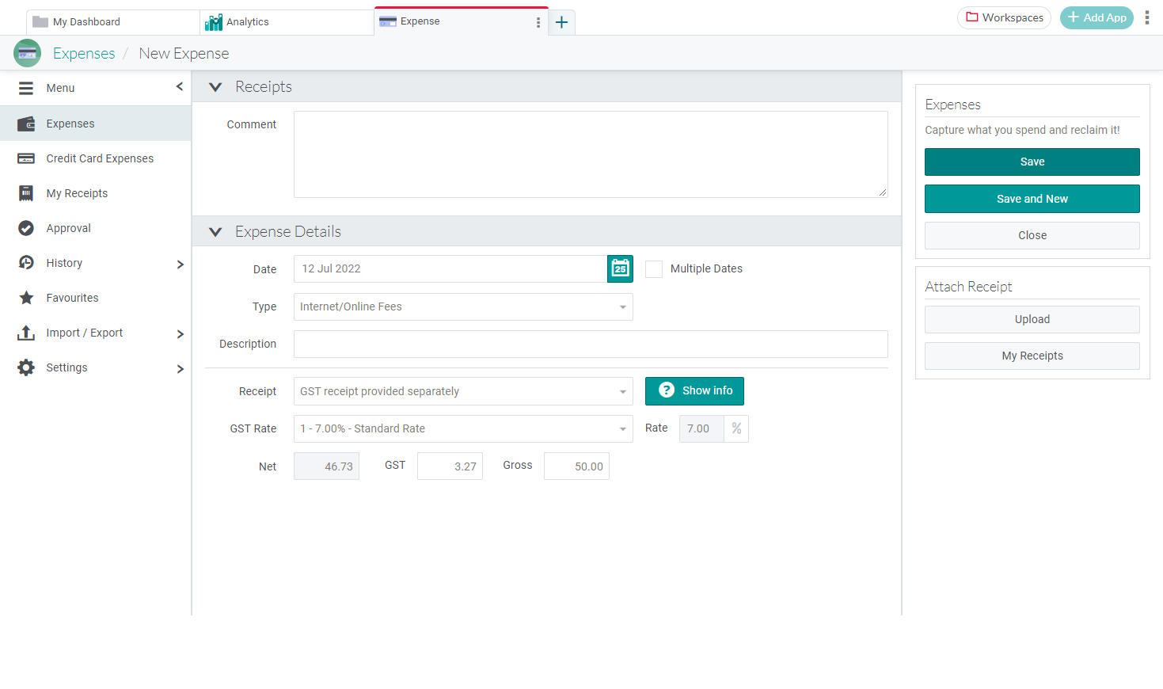Click the Show info button

[694, 390]
